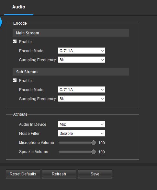Open Main Stream Sampling Frequency dropdown
This screenshot has width=157, height=190.
[x=81, y=60]
